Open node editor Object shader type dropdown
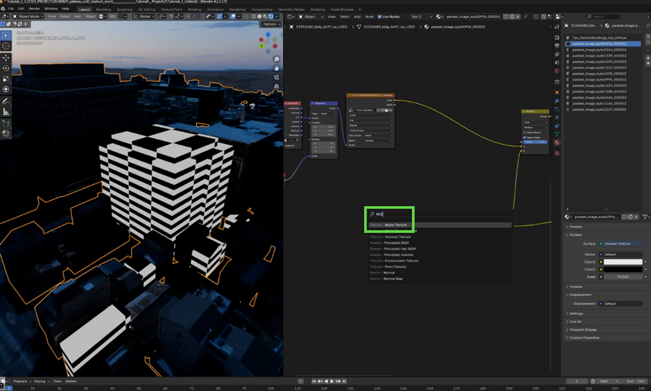Viewport: 651px width, 391px height. click(310, 17)
